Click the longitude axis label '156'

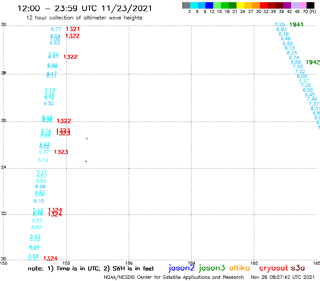pos(129,263)
